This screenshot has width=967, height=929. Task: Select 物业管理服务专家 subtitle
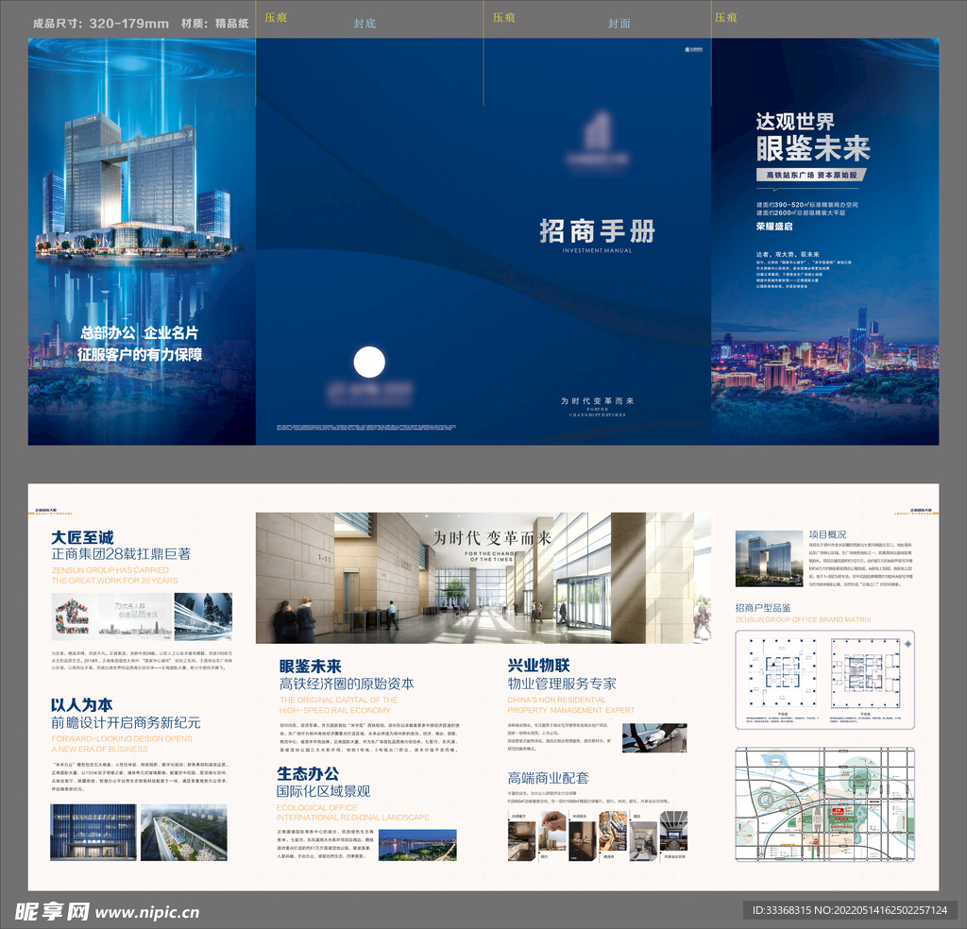point(562,684)
